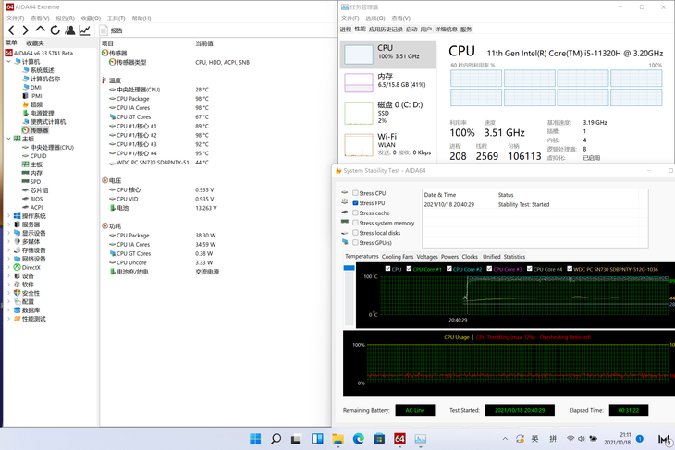The width and height of the screenshot is (675, 450).
Task: Uncheck the Stress FPU checkbox
Action: click(355, 203)
